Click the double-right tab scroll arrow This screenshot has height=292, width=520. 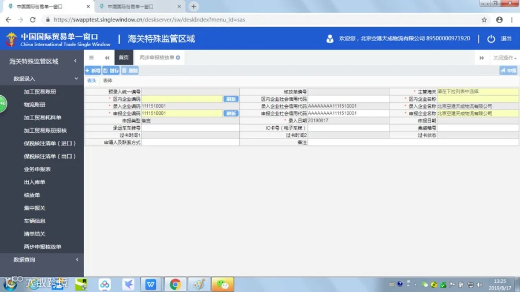point(481,58)
